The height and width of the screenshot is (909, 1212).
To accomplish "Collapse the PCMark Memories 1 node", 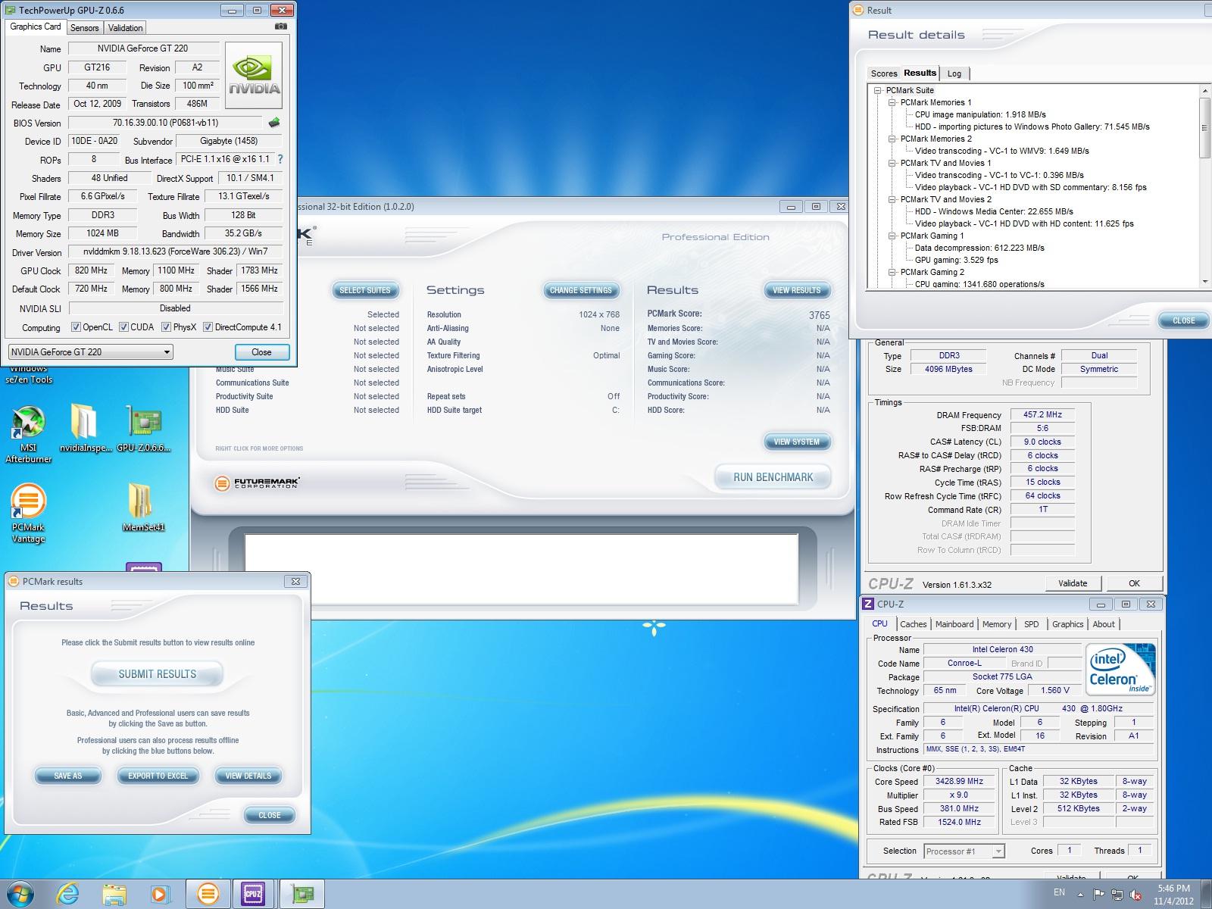I will click(892, 102).
